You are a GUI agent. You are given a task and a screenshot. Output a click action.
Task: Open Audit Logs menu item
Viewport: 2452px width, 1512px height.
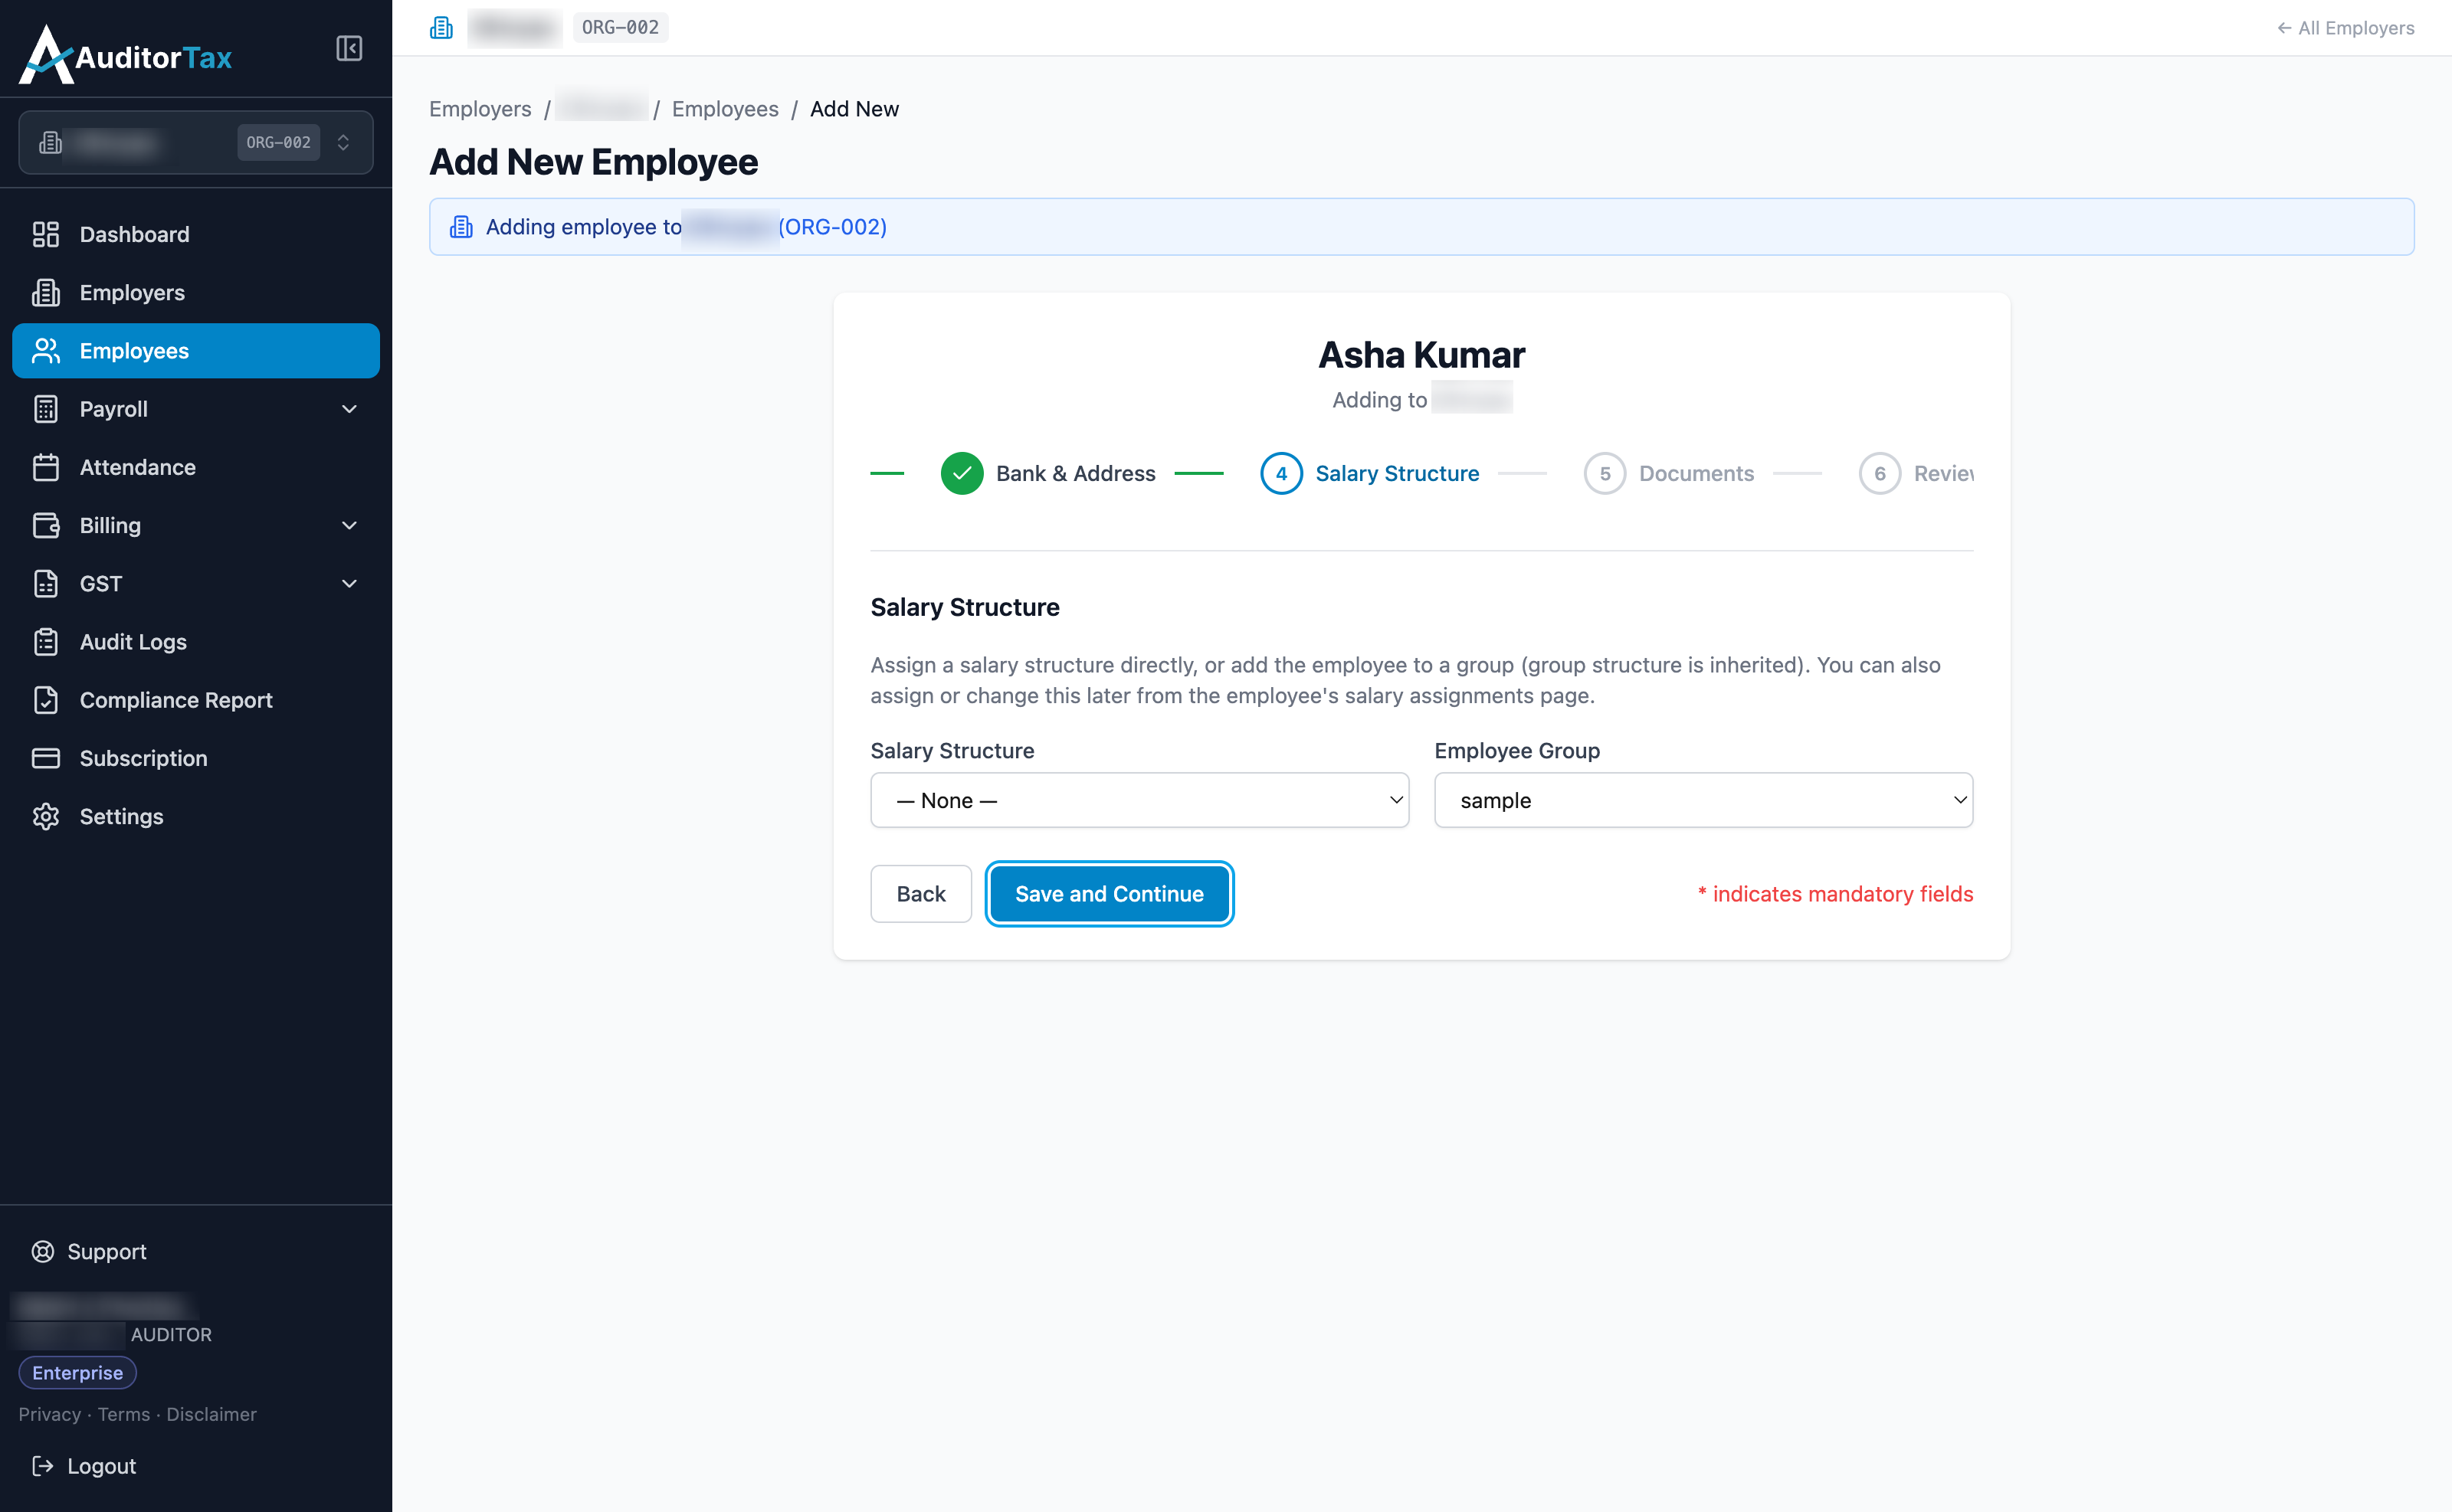pos(196,641)
